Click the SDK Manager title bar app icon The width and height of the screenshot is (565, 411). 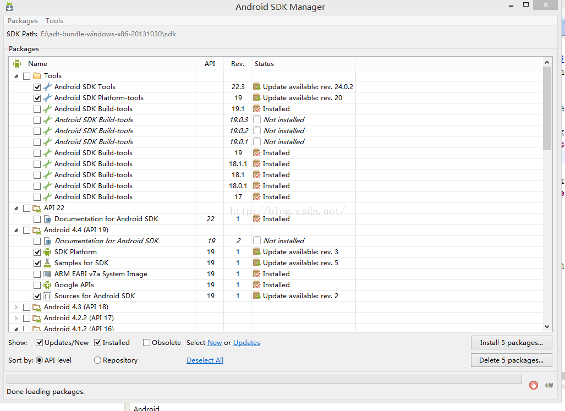[9, 7]
